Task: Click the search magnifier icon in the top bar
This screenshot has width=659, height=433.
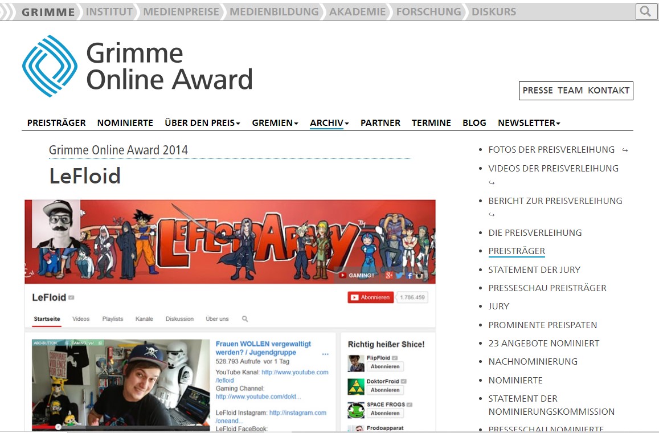Action: coord(645,11)
